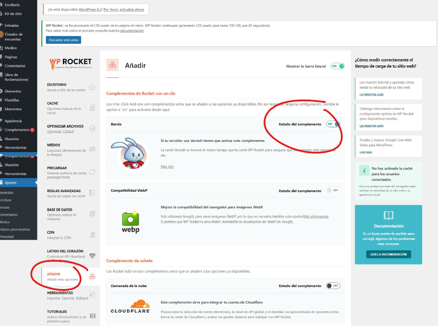Open Optimizar Archivos tab
This screenshot has height=326, width=438.
point(70,129)
